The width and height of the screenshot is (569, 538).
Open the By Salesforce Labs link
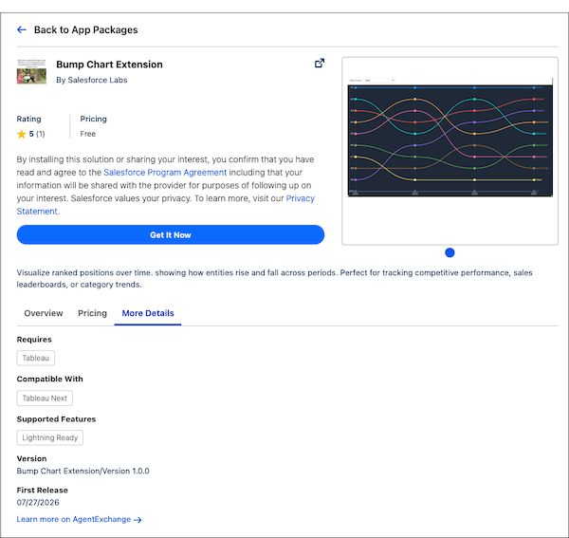click(x=92, y=80)
